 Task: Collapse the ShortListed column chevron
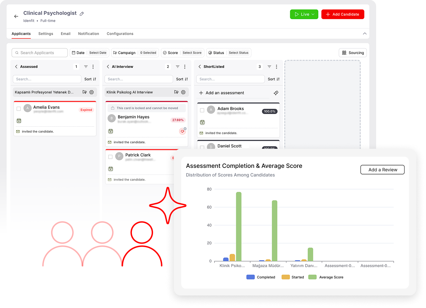[199, 66]
